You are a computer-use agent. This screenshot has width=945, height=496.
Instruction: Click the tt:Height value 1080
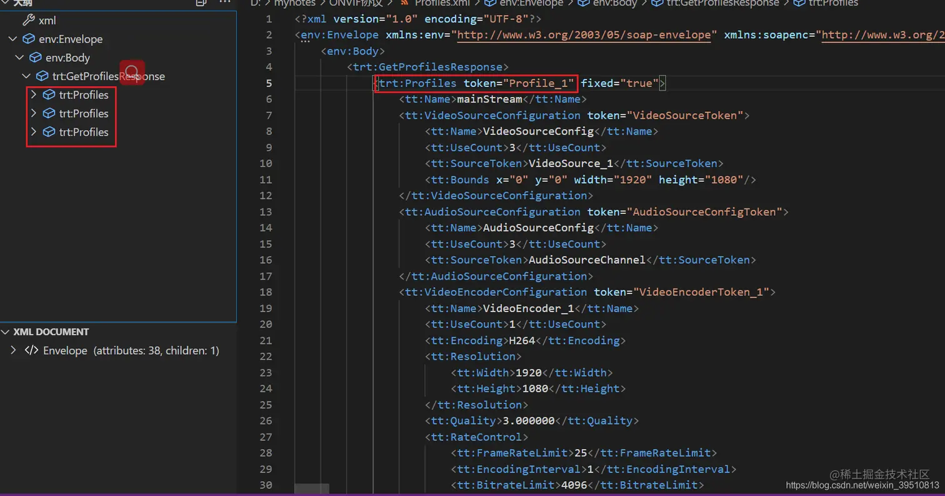coord(536,389)
